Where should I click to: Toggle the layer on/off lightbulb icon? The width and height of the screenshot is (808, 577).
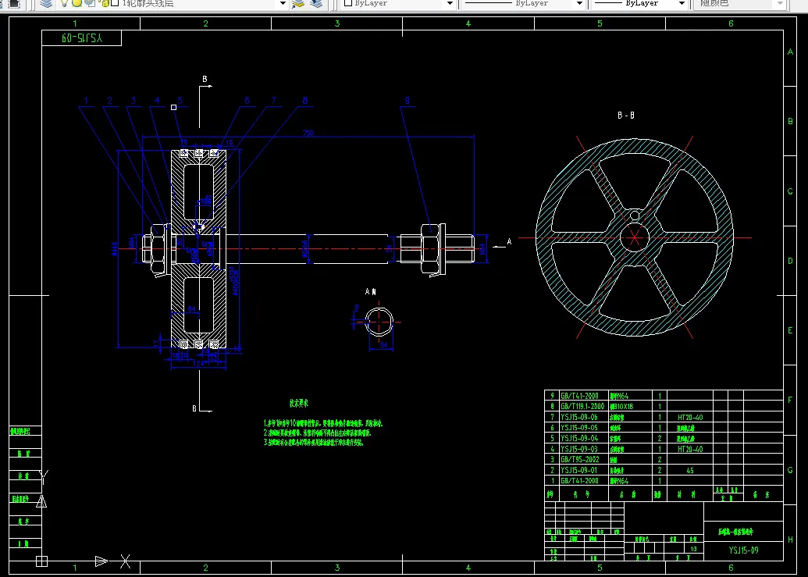pos(64,3)
